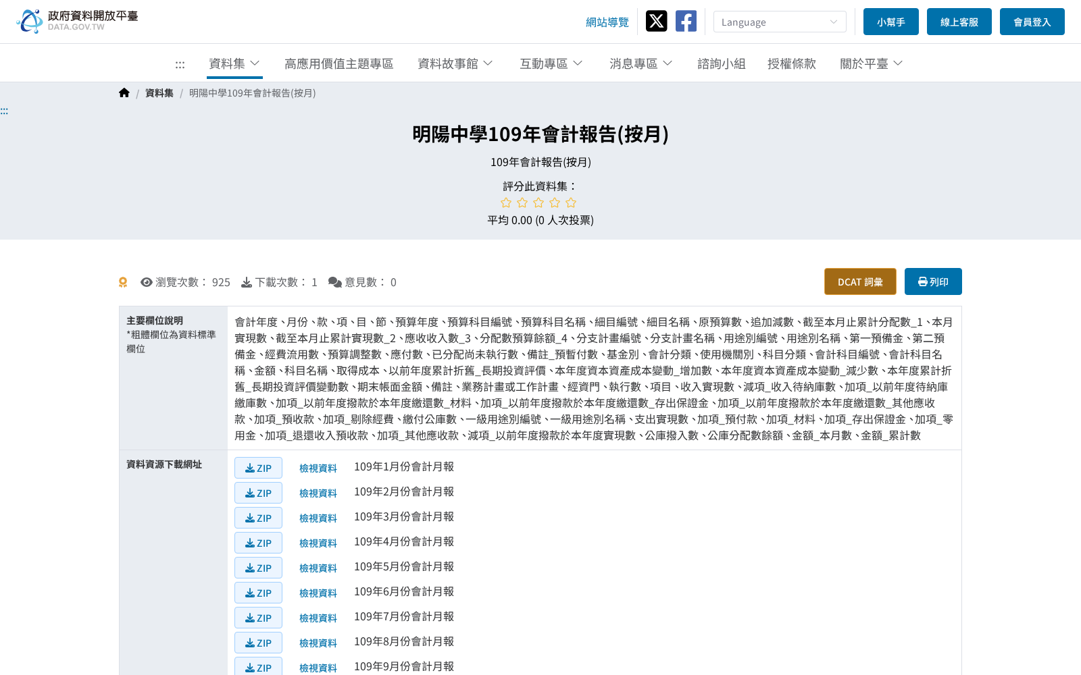Download ZIP for 109年3月份會計月報
Image resolution: width=1081 pixels, height=675 pixels.
click(x=258, y=518)
